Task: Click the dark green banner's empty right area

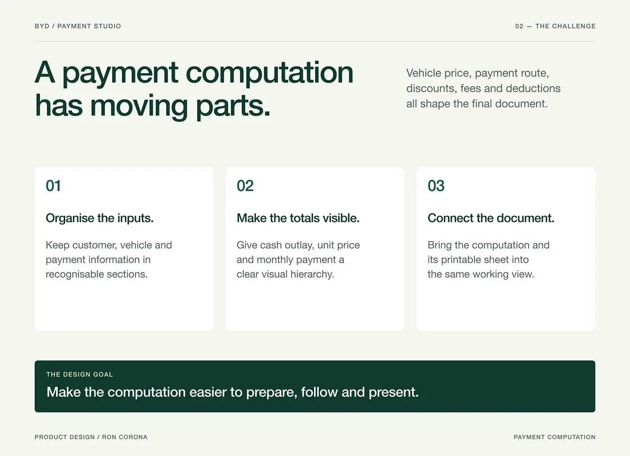Action: [508, 386]
